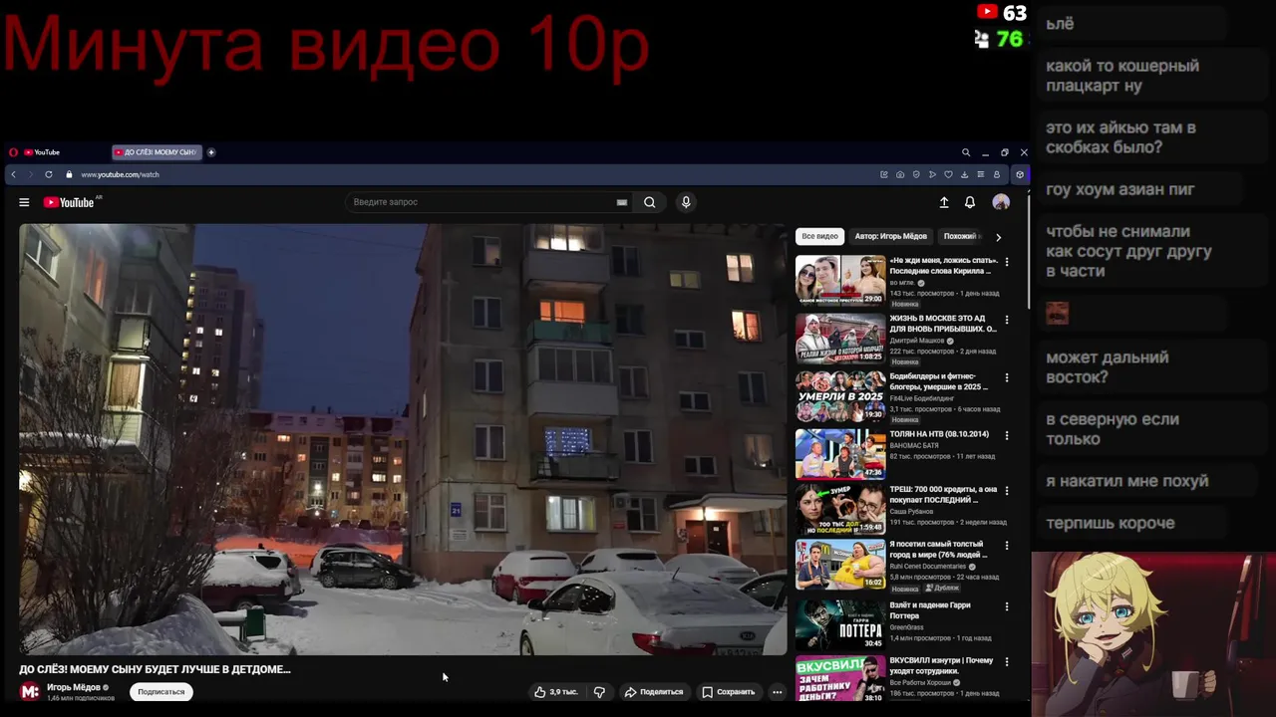The height and width of the screenshot is (717, 1276).
Task: Open options for «Не жди меня» video
Action: [x=1007, y=262]
